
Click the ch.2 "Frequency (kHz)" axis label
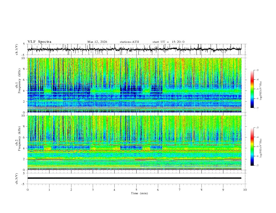click(x=20, y=138)
